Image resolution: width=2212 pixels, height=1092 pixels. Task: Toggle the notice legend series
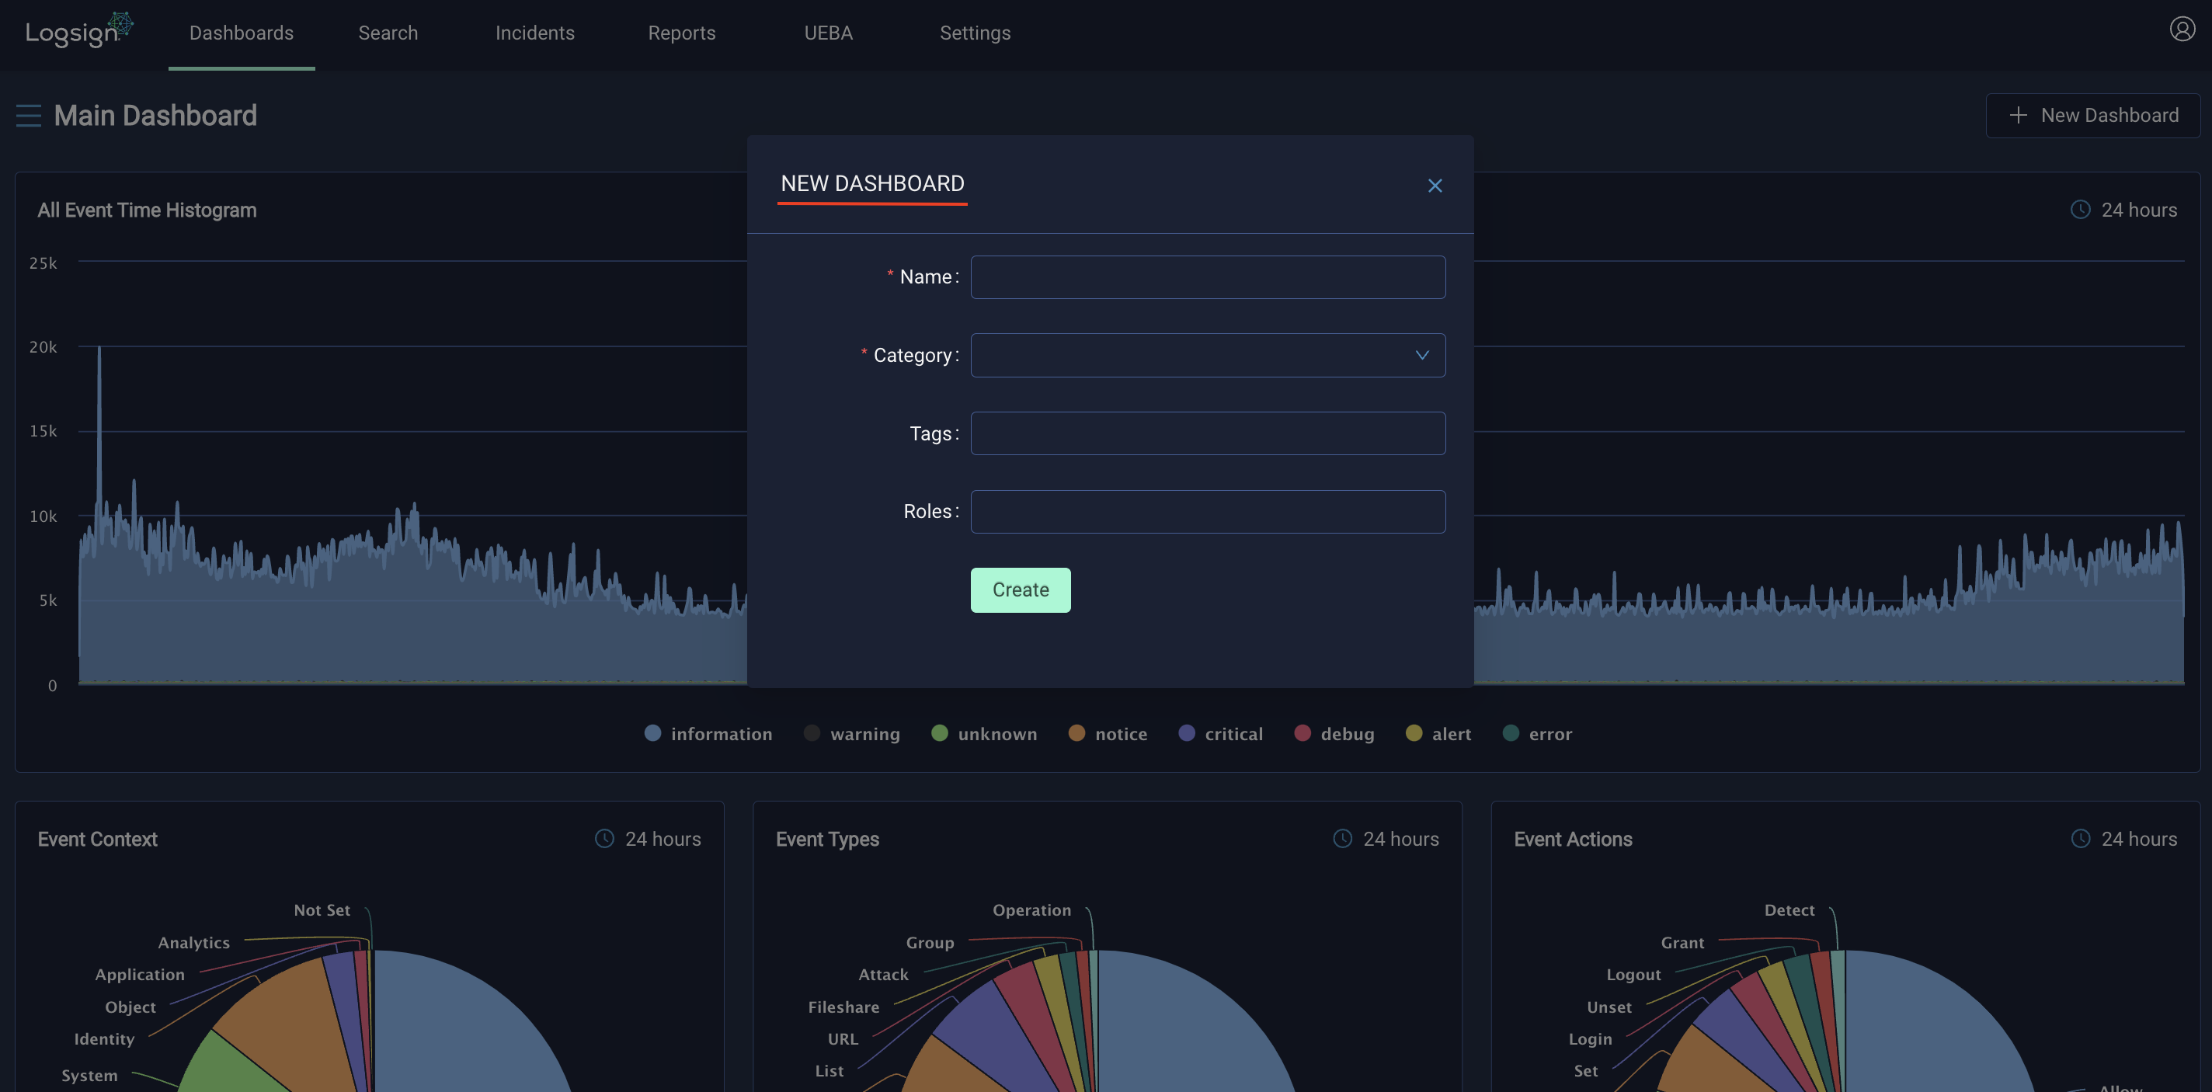coord(1108,733)
